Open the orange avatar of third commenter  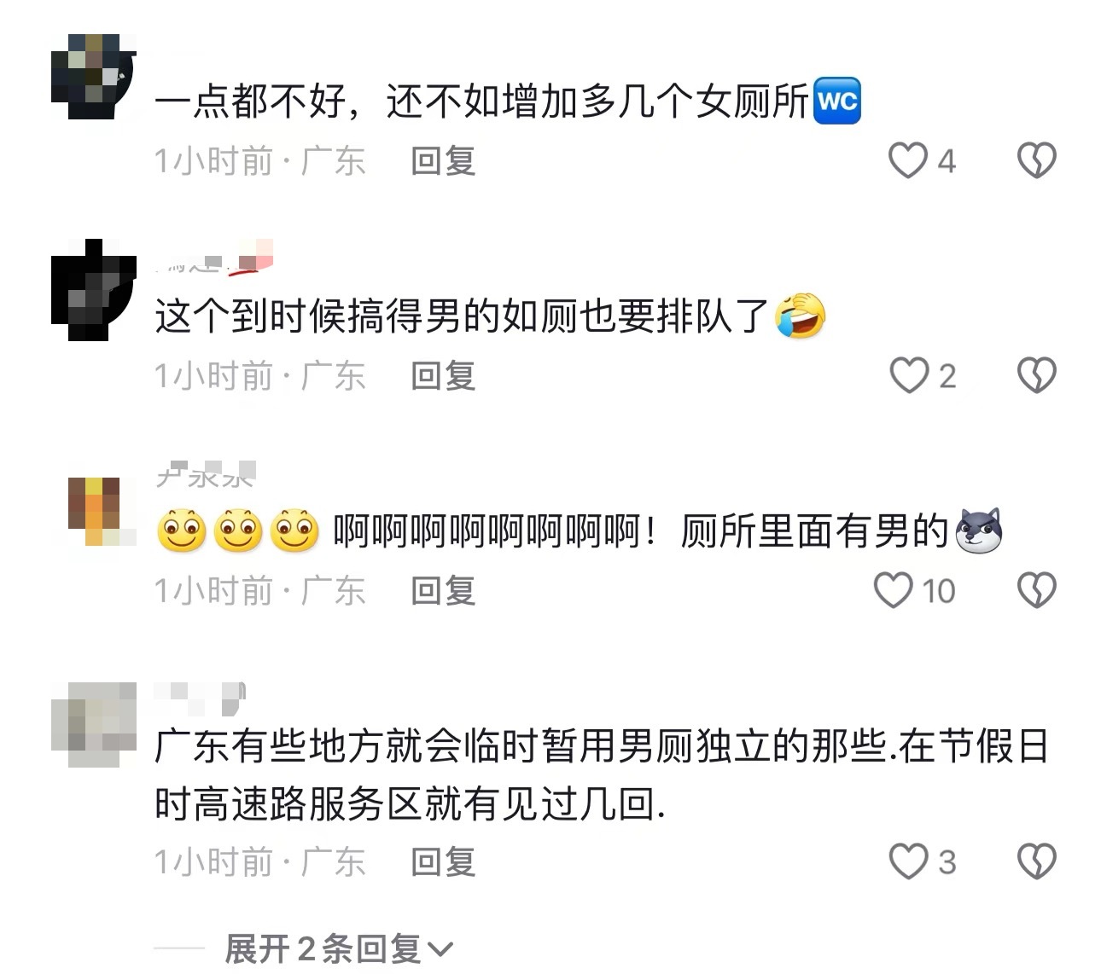coord(94,512)
